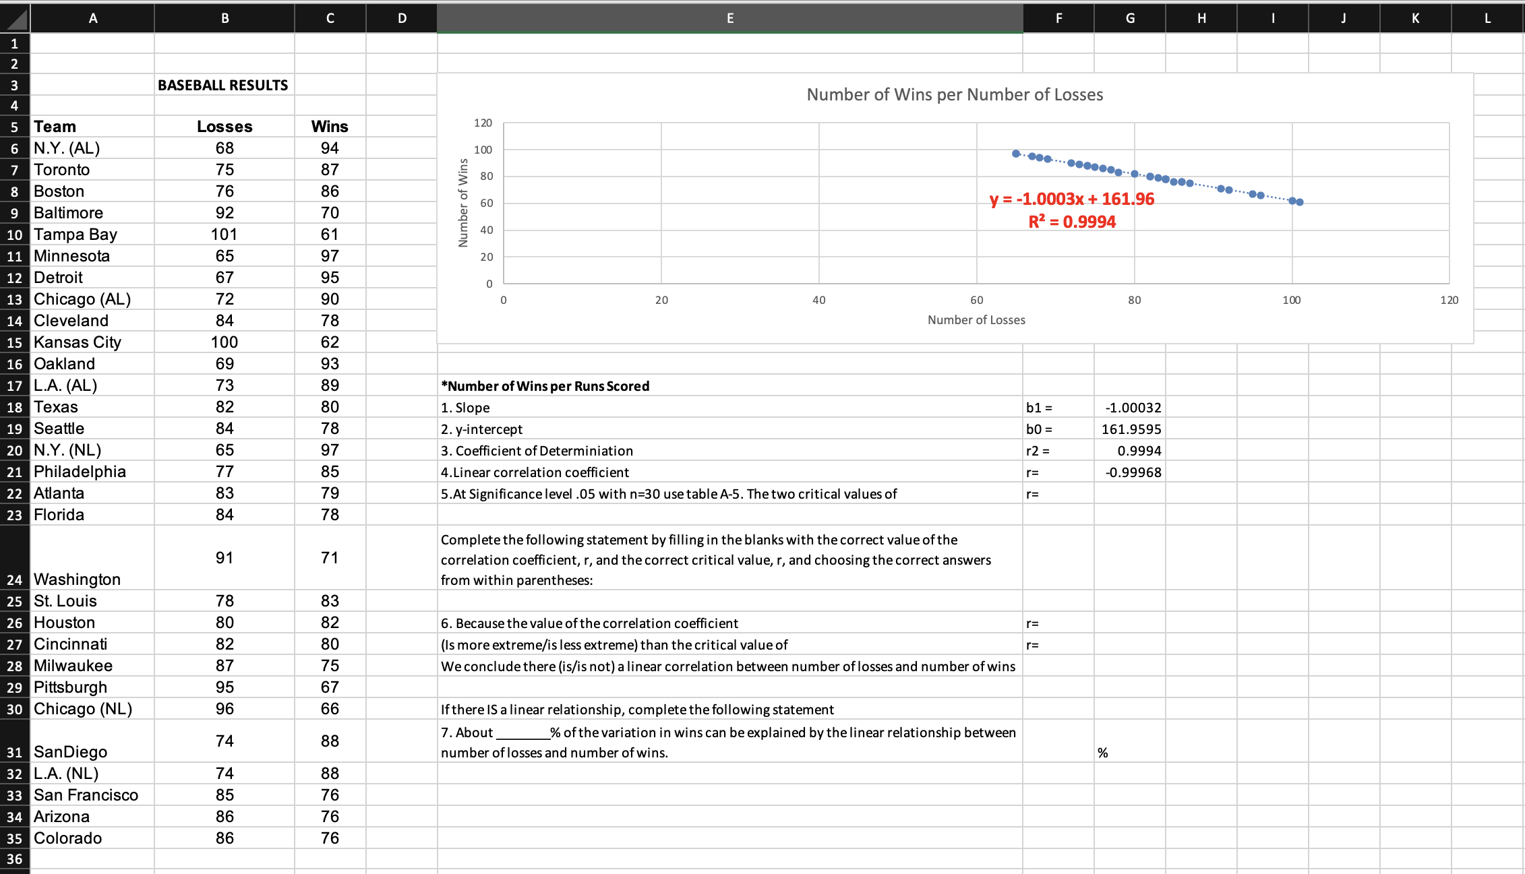Click the Number of Losses axis title
The image size is (1525, 874).
[x=976, y=320]
